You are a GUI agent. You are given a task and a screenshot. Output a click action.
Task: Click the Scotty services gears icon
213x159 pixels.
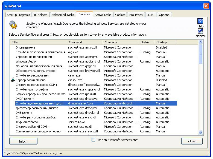coord(13,25)
